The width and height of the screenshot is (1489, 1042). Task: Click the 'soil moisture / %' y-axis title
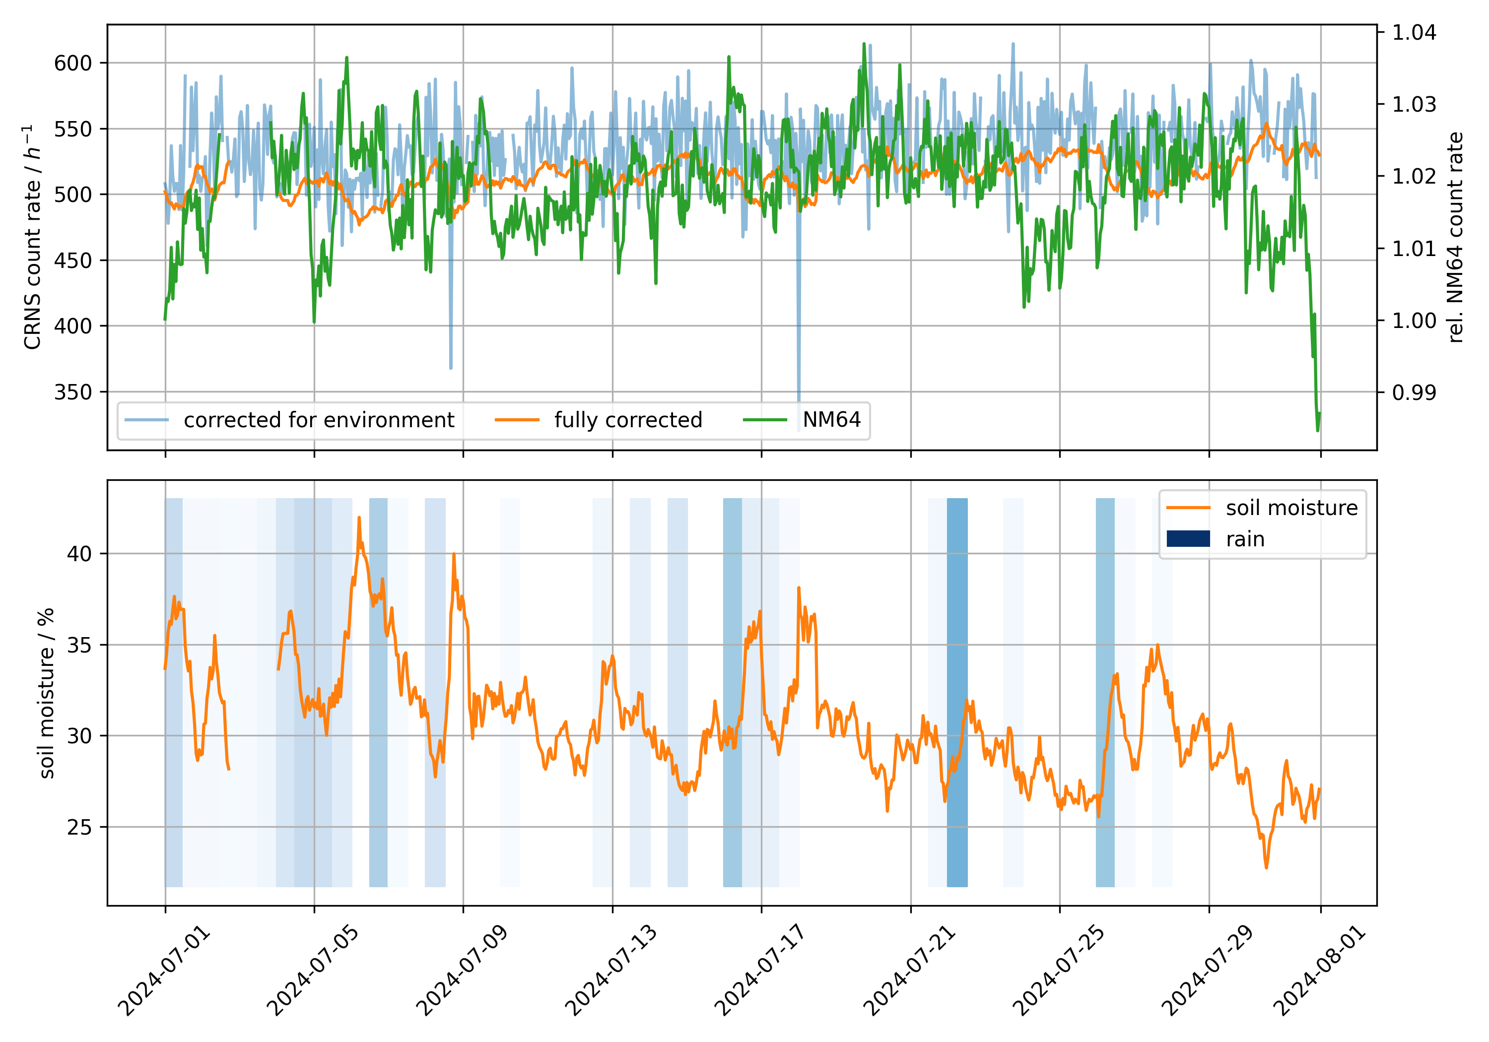[x=46, y=693]
